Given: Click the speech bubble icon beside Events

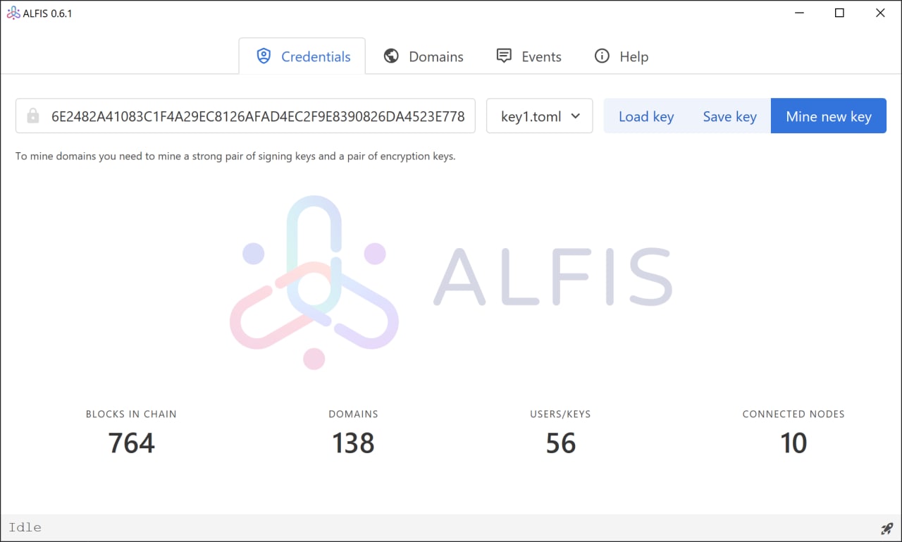Looking at the screenshot, I should (504, 56).
